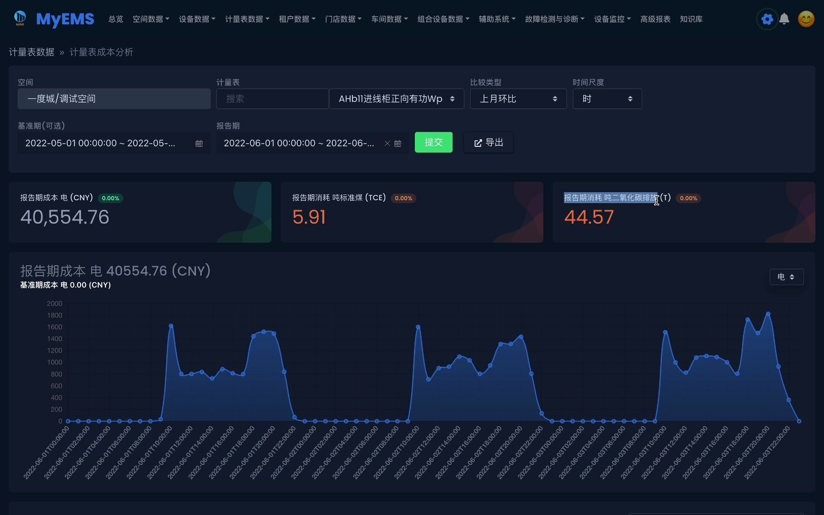Click TCE value 5.91
The image size is (824, 515).
[309, 217]
